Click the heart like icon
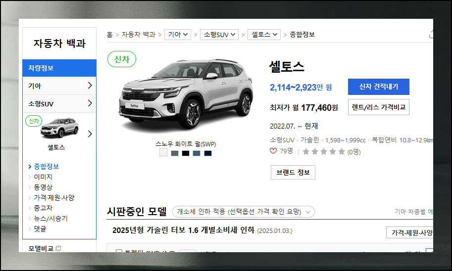The image size is (452, 271). 273,151
